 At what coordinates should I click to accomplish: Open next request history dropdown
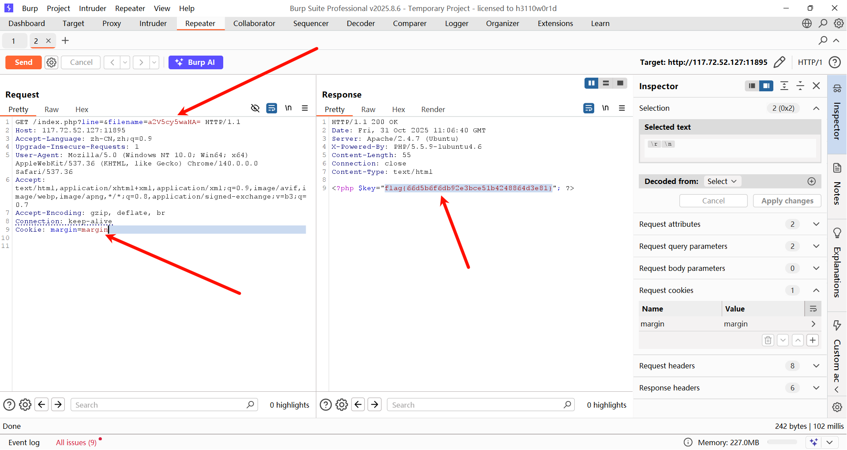[154, 62]
